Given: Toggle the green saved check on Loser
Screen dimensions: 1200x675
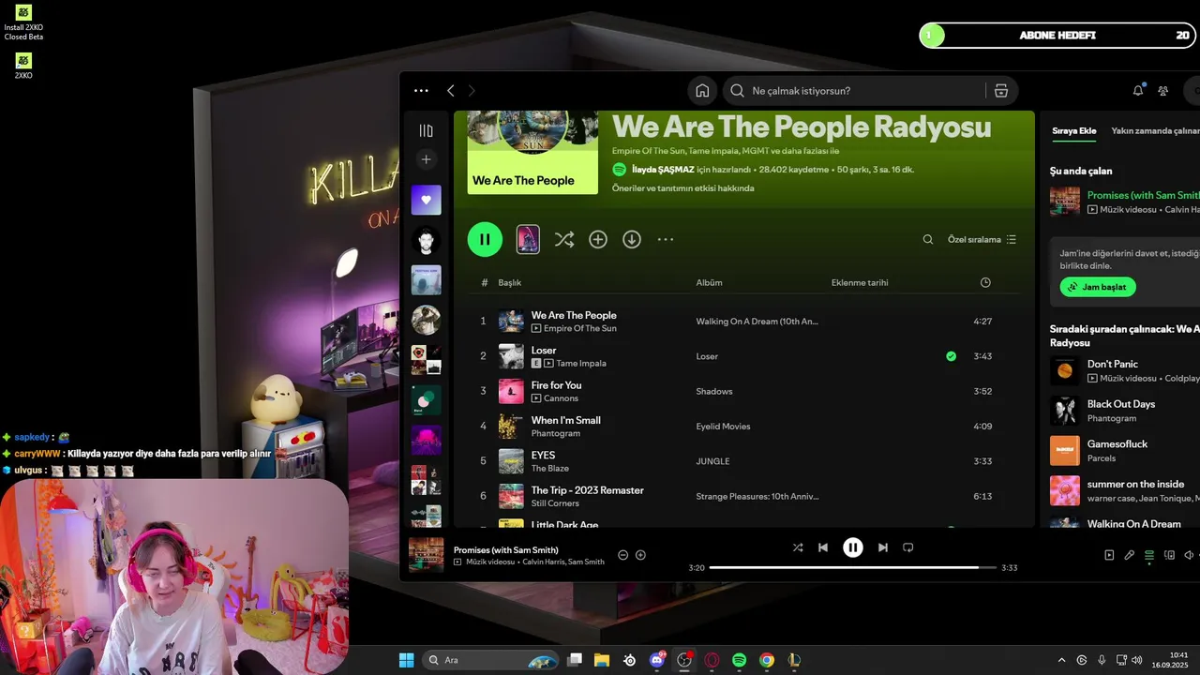Looking at the screenshot, I should 952,356.
